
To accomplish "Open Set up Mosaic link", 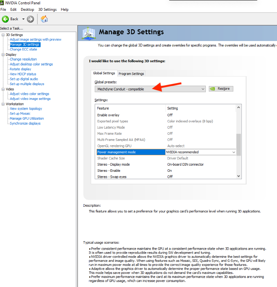I will pyautogui.click(x=20, y=114).
